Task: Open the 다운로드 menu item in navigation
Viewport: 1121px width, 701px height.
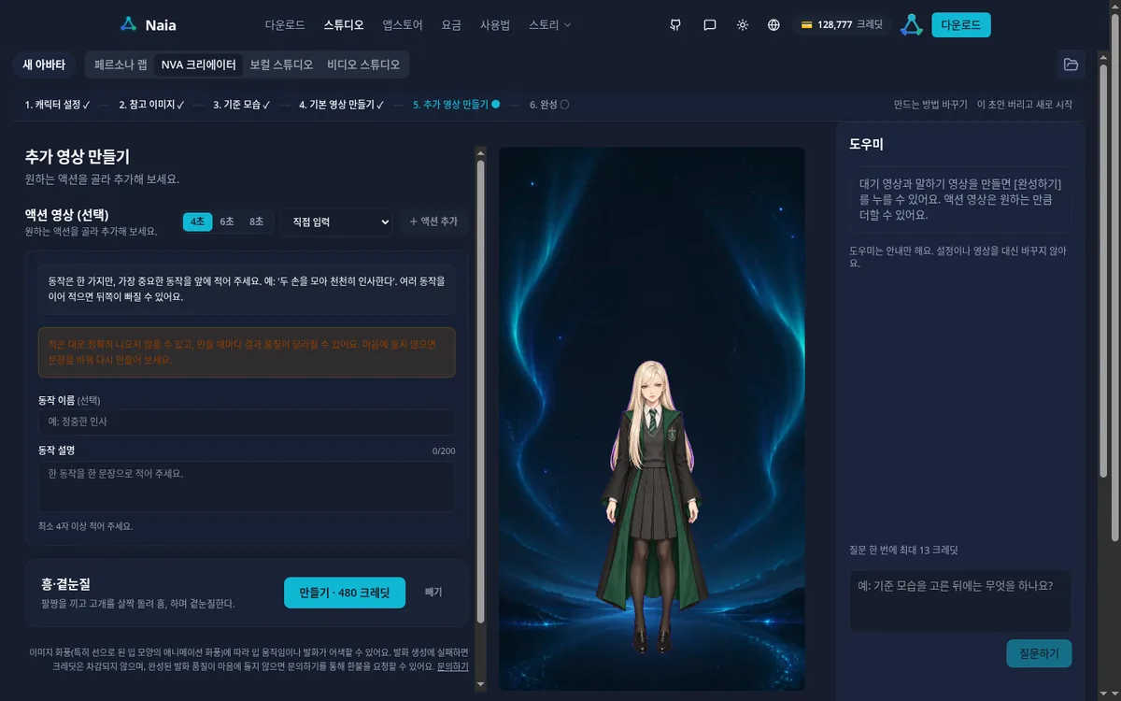Action: click(x=285, y=25)
